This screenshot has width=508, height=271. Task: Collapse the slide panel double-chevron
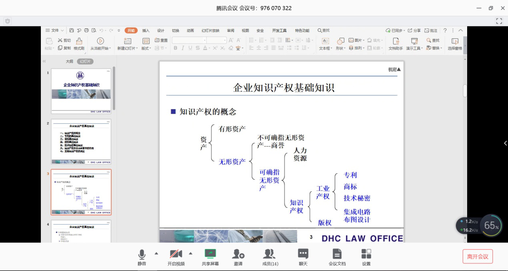point(44,61)
